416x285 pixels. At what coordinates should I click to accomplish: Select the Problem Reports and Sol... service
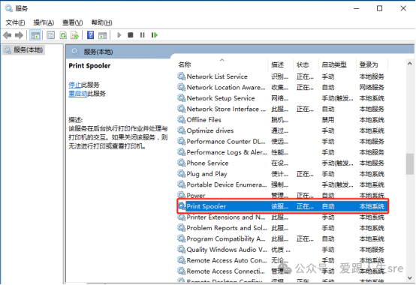(227, 228)
